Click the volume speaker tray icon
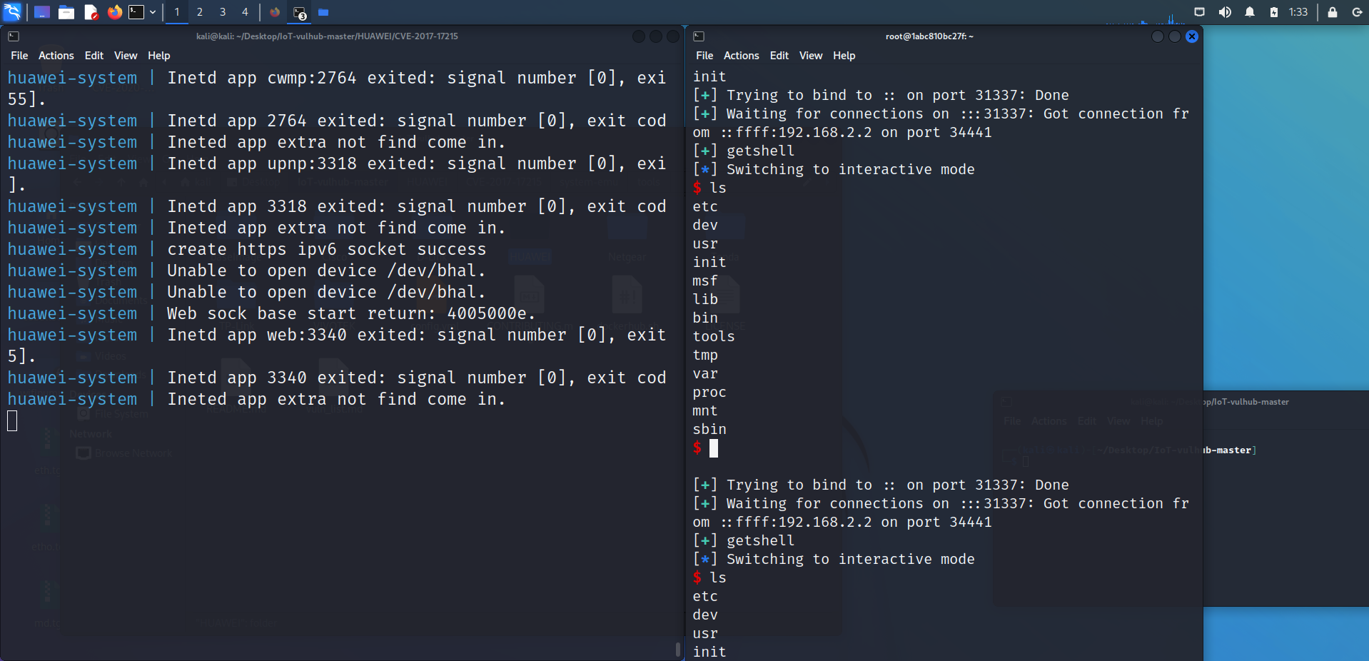Viewport: 1369px width, 661px height. click(x=1225, y=12)
